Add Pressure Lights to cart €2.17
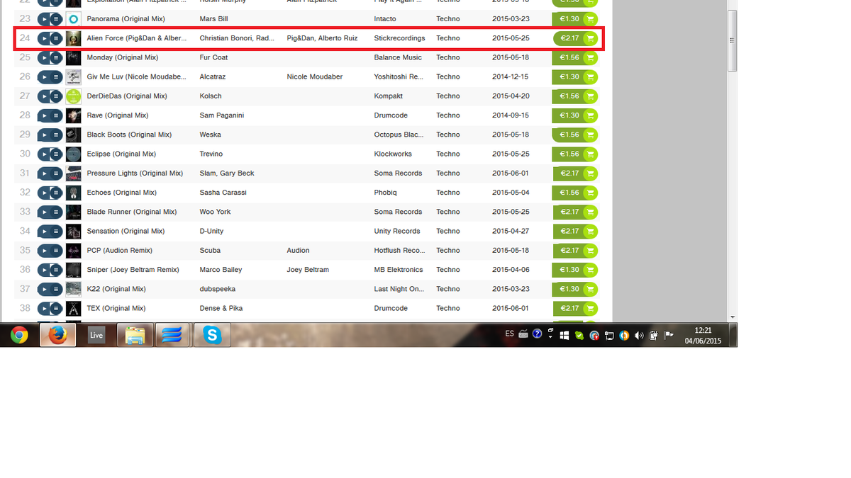Viewport: 851px width, 478px height. (575, 173)
